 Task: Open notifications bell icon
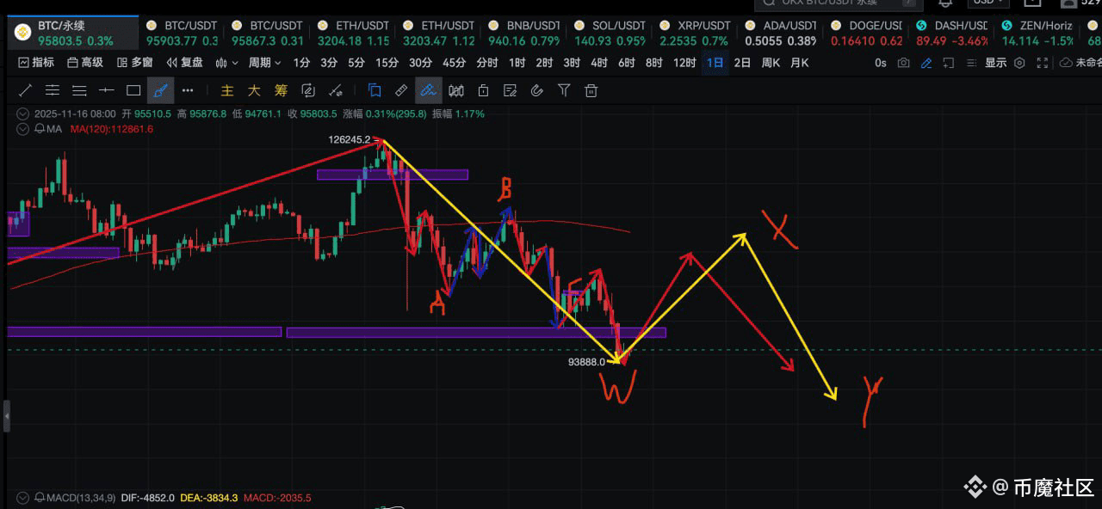coord(945,3)
